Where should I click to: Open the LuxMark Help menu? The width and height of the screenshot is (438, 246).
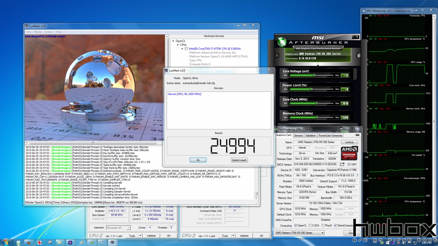point(59,32)
